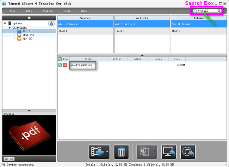Sort by the Genre column header
Image resolution: width=229 pixels, height=167 pixels.
(158, 59)
